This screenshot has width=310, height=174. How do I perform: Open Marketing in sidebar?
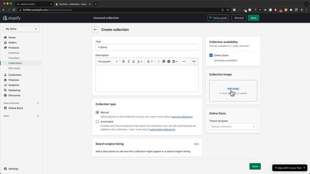(14, 90)
